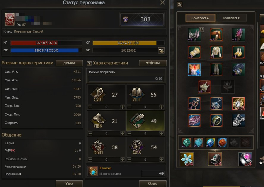Open the Узор button
The width and height of the screenshot is (264, 187).
(x=69, y=183)
